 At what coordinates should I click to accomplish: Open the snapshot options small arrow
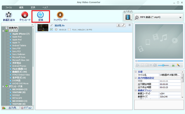(x=151, y=65)
